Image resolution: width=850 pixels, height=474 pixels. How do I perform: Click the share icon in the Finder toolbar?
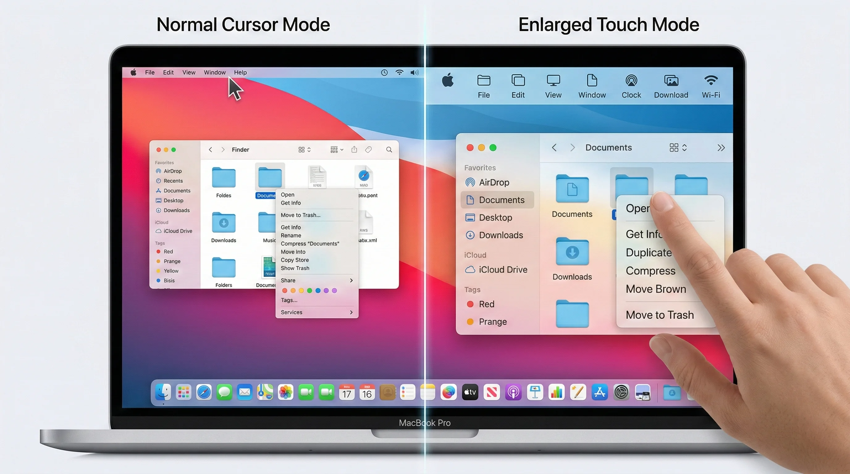point(354,149)
